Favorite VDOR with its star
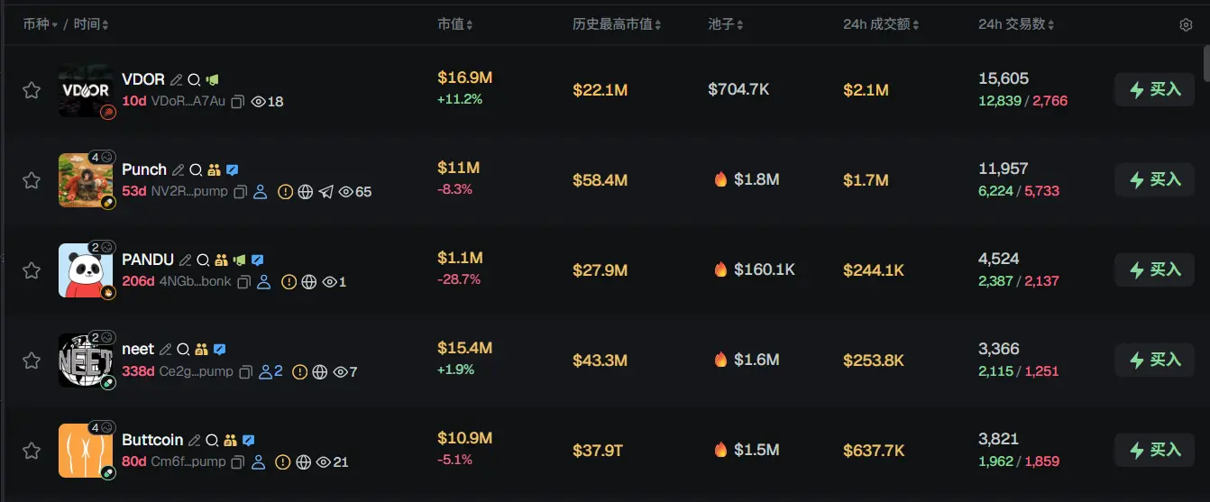 [x=32, y=90]
